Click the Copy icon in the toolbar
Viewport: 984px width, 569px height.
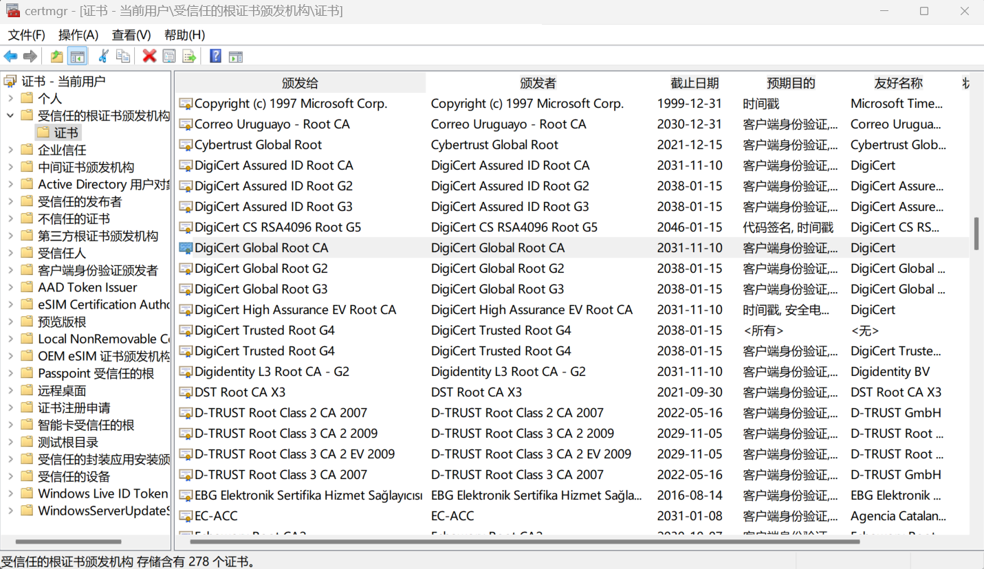(123, 56)
